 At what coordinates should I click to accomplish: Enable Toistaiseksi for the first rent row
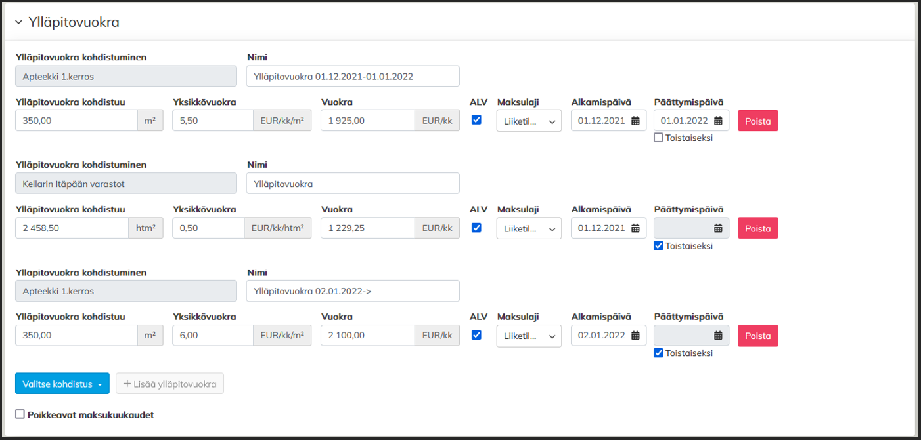pyautogui.click(x=658, y=138)
